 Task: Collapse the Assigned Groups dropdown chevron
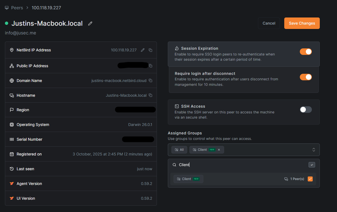[x=313, y=150]
